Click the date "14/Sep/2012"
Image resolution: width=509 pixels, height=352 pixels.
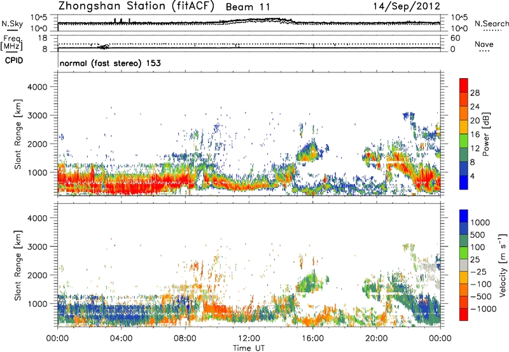pyautogui.click(x=407, y=6)
